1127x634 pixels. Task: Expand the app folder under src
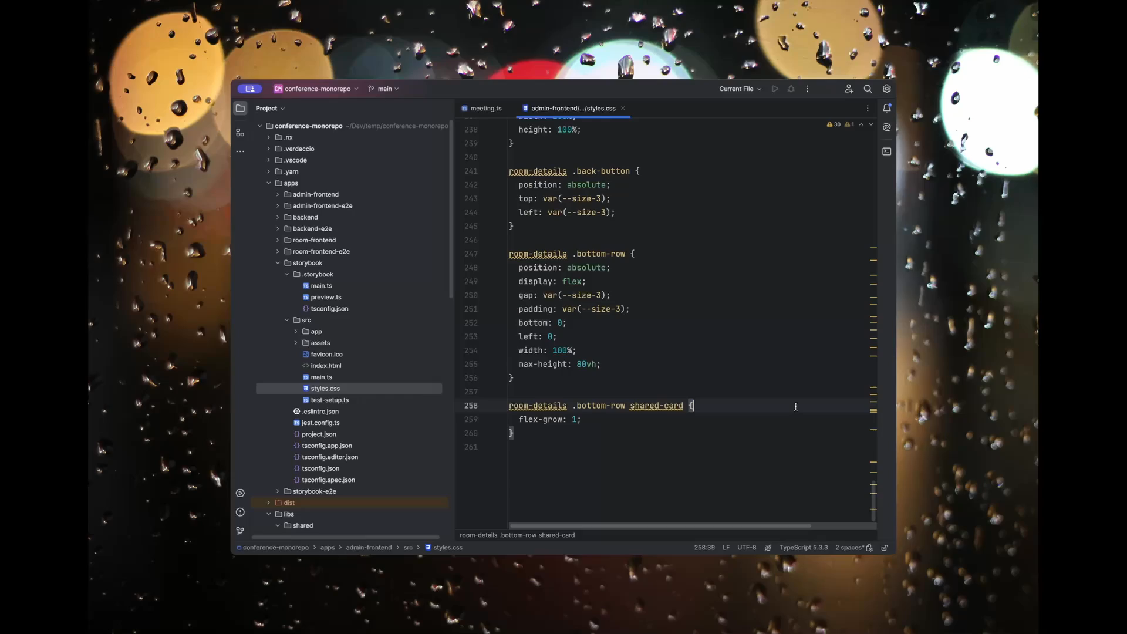(x=296, y=332)
